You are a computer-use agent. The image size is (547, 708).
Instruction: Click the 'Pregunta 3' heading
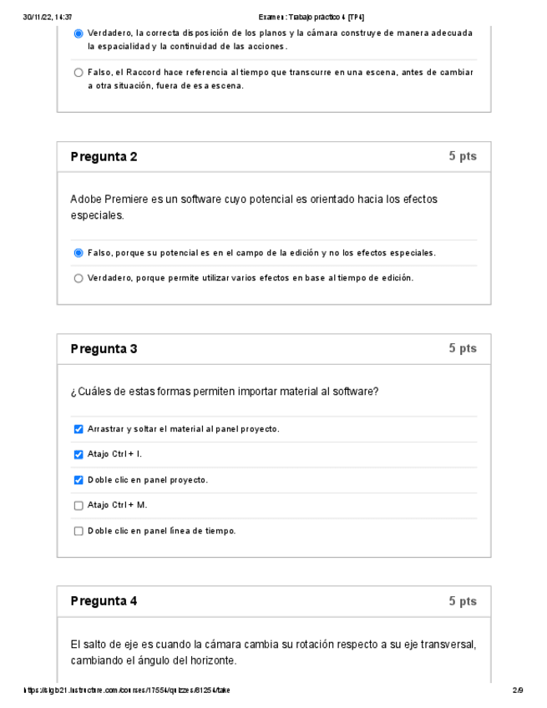point(104,349)
